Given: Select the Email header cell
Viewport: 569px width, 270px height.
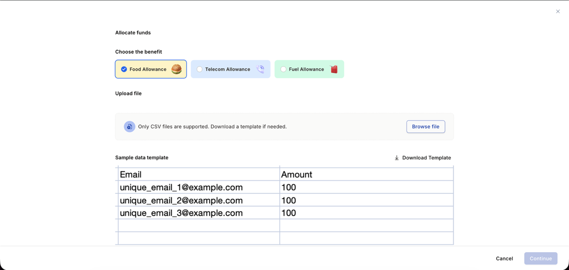Looking at the screenshot, I should pyautogui.click(x=199, y=175).
